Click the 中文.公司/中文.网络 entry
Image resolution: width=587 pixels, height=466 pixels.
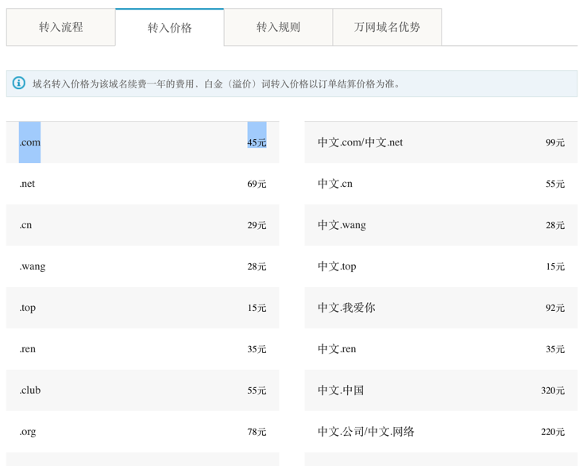366,432
